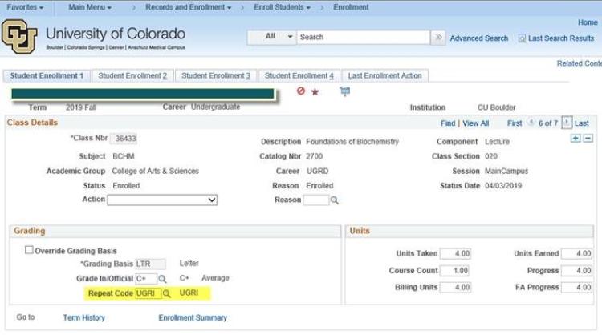Click the '6 of 7' row counter
The image size is (602, 335).
pyautogui.click(x=548, y=123)
